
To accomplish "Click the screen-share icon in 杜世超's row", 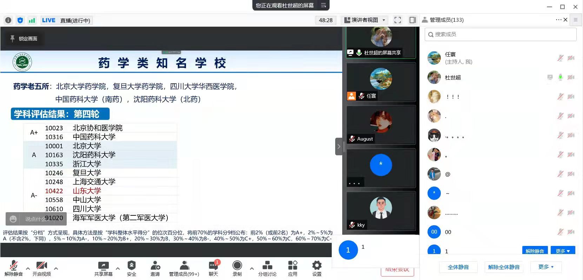I will coord(550,77).
